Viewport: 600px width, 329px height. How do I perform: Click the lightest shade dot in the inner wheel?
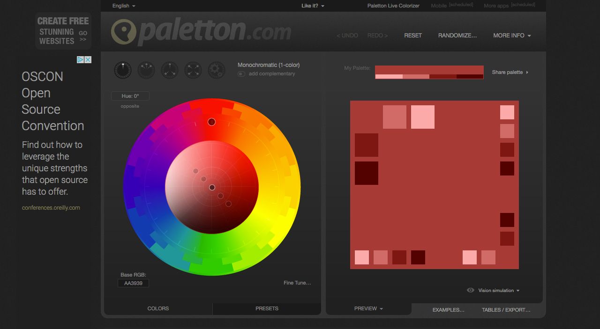(x=195, y=171)
